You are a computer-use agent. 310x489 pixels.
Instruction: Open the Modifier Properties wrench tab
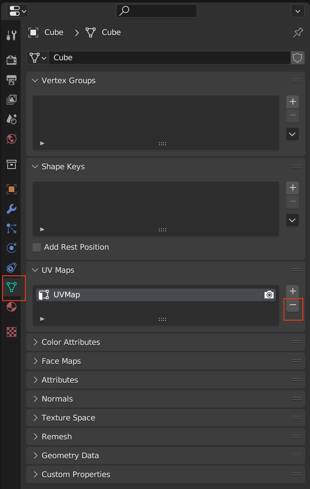[x=11, y=209]
